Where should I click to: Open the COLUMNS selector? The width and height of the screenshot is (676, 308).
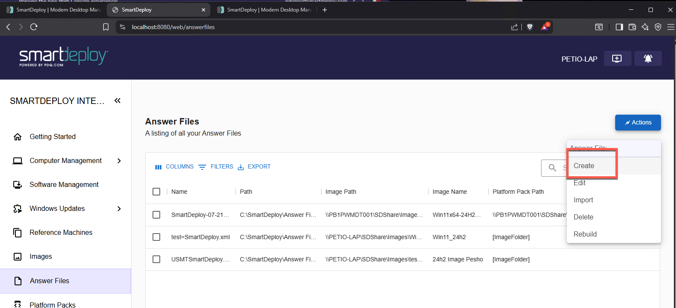174,167
